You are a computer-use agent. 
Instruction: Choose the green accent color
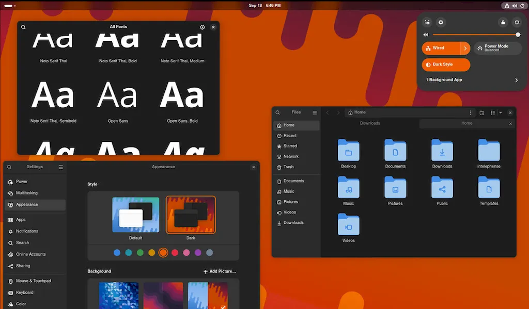pos(140,253)
